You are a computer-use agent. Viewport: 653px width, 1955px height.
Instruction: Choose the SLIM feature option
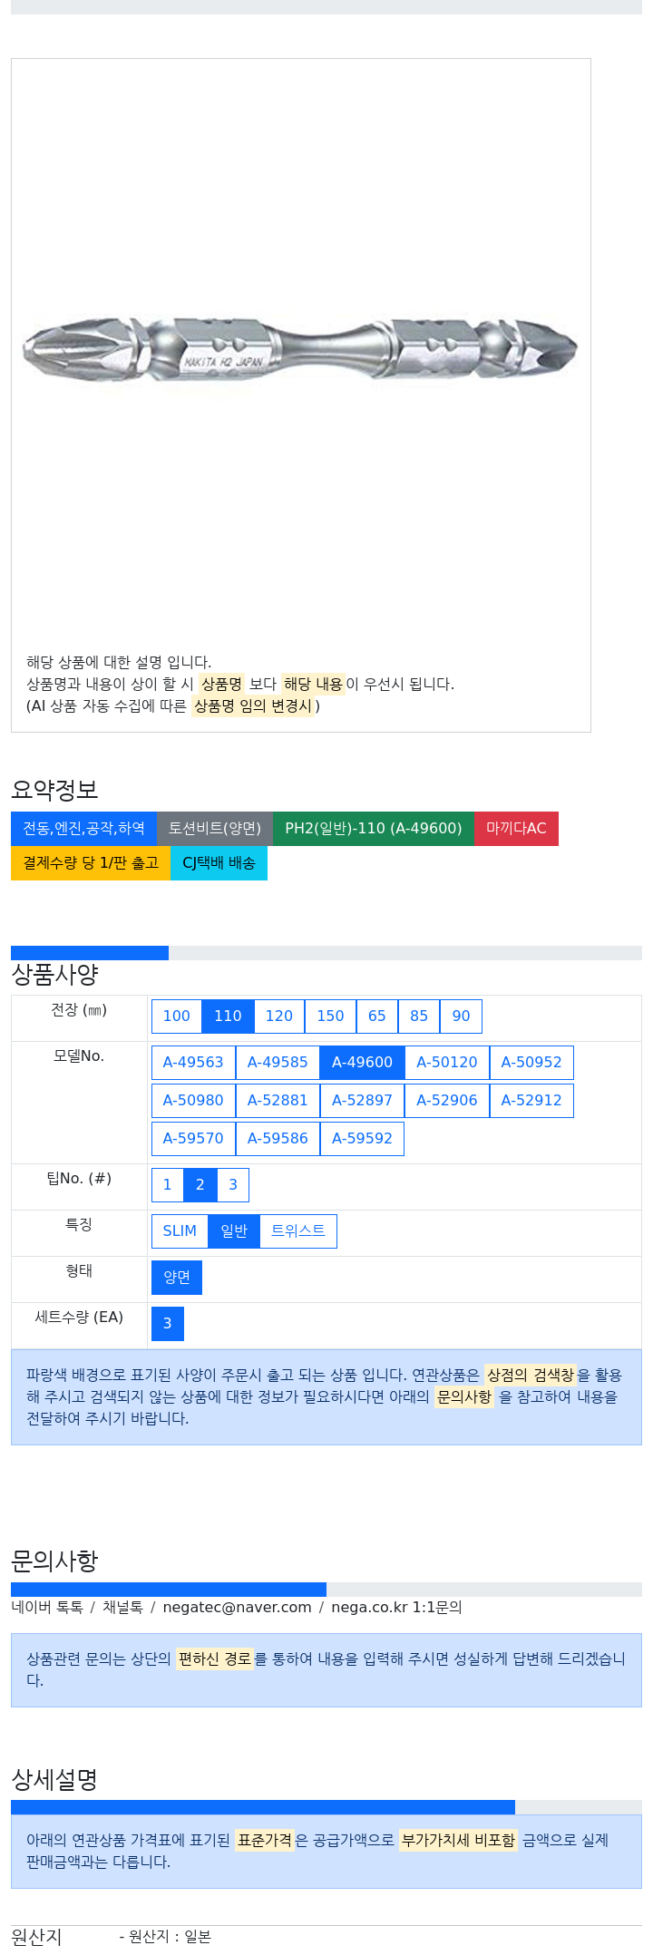pos(180,1231)
